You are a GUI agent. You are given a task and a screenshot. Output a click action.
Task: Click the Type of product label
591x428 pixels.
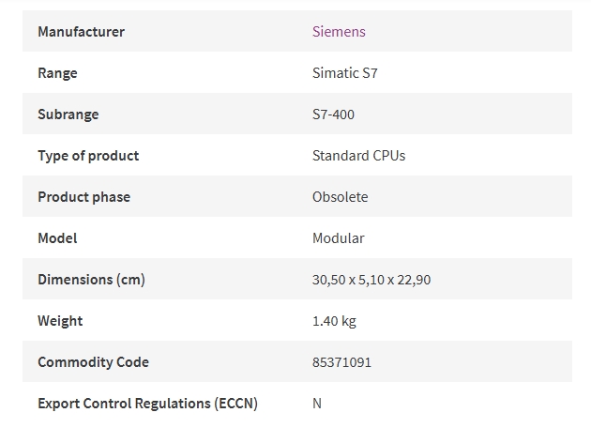tap(88, 156)
